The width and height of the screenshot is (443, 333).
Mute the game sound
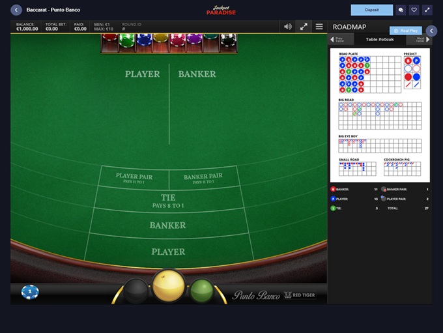288,27
